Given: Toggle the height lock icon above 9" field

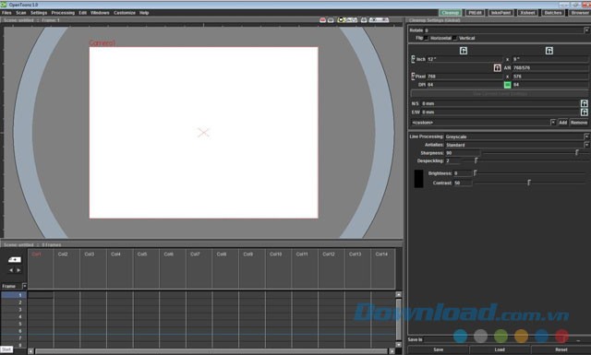Looking at the screenshot, I should point(549,51).
